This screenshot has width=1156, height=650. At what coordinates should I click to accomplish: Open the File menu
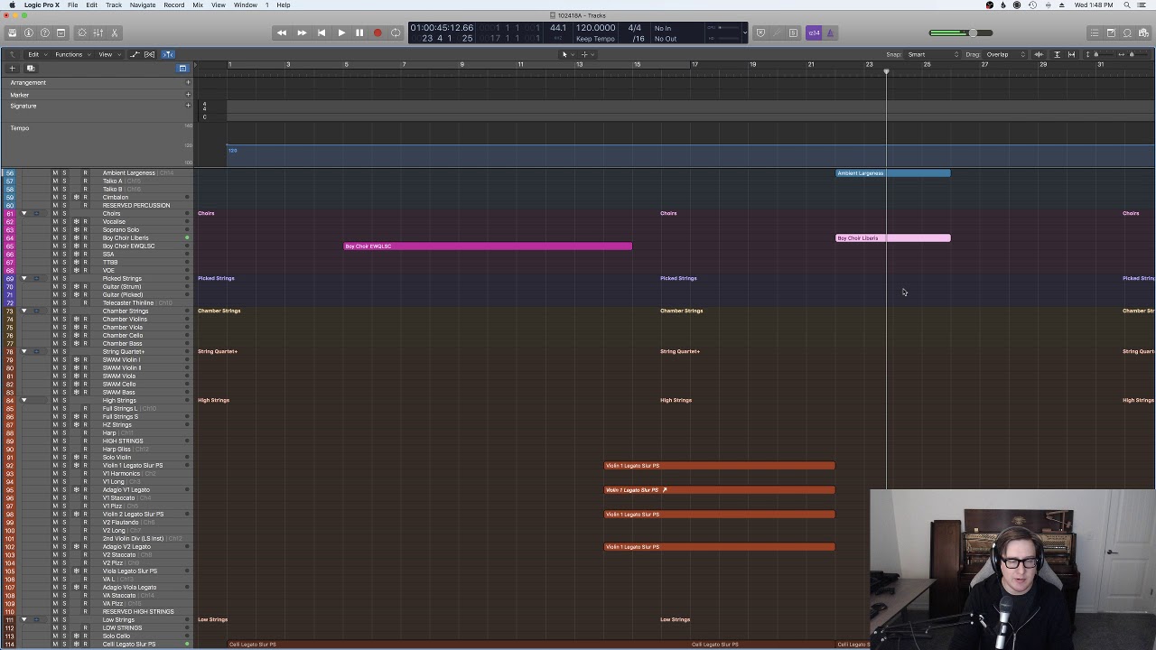(x=72, y=5)
